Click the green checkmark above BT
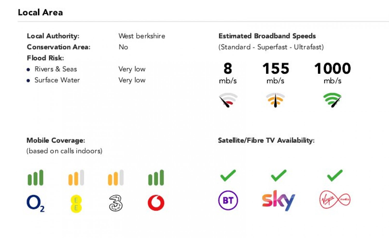This screenshot has height=238, width=389. pyautogui.click(x=228, y=175)
